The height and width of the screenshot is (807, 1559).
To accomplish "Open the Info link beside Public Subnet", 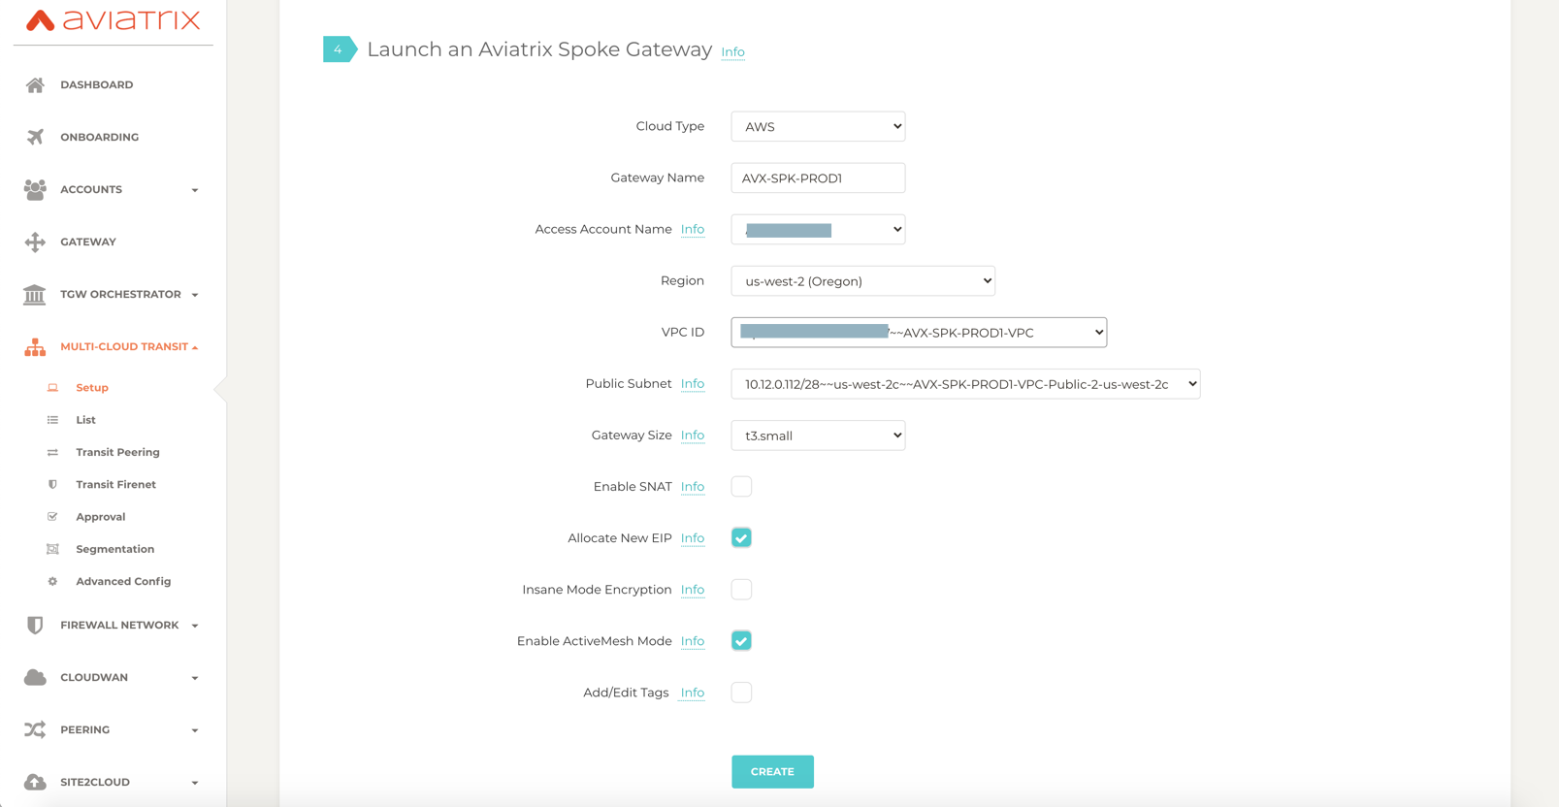I will pyautogui.click(x=692, y=384).
